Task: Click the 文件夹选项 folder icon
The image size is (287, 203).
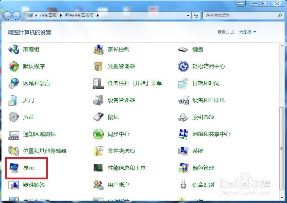Action: coord(99,151)
